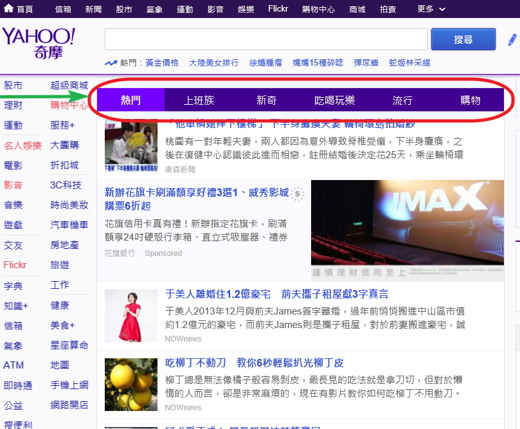
Task: Open trending search 大陸美女排行
Action: pos(213,62)
